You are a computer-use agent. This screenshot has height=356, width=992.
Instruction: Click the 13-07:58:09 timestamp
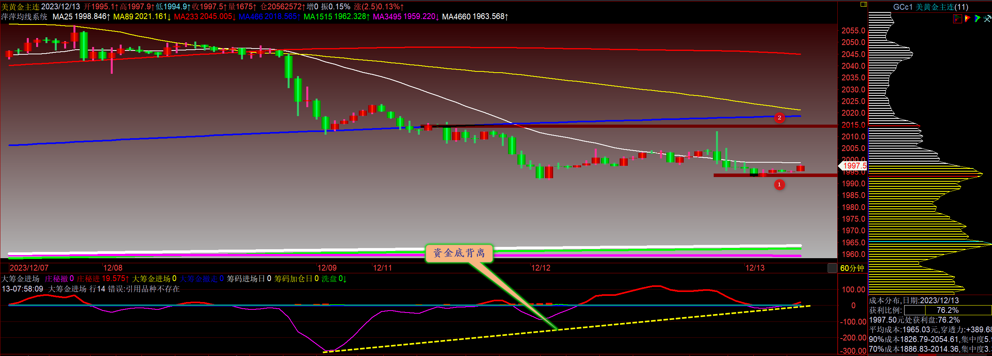tap(23, 289)
